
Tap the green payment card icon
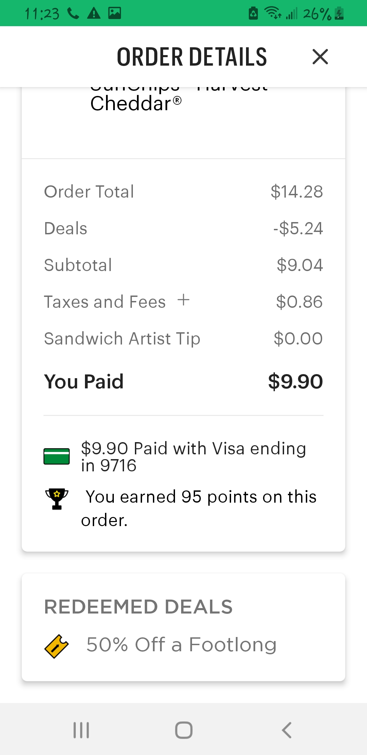click(x=57, y=456)
